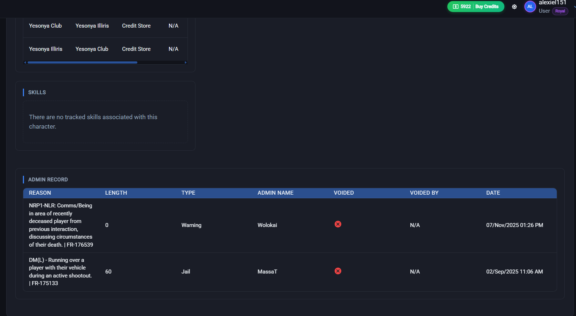Click voided X icon in MassaT row
Viewport: 576px width, 316px height.
[x=338, y=271]
